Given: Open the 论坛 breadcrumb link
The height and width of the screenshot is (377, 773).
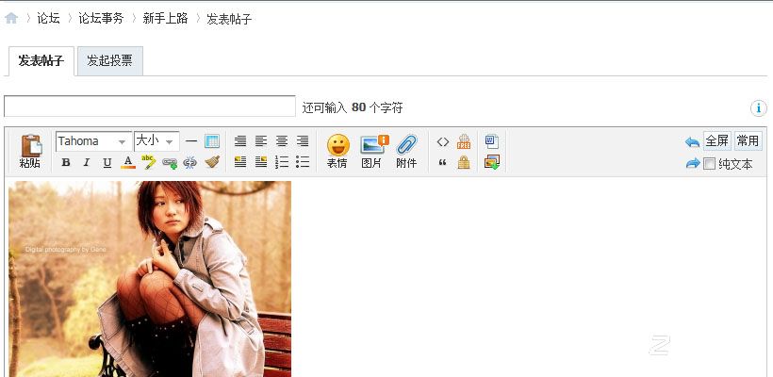Looking at the screenshot, I should coord(48,19).
